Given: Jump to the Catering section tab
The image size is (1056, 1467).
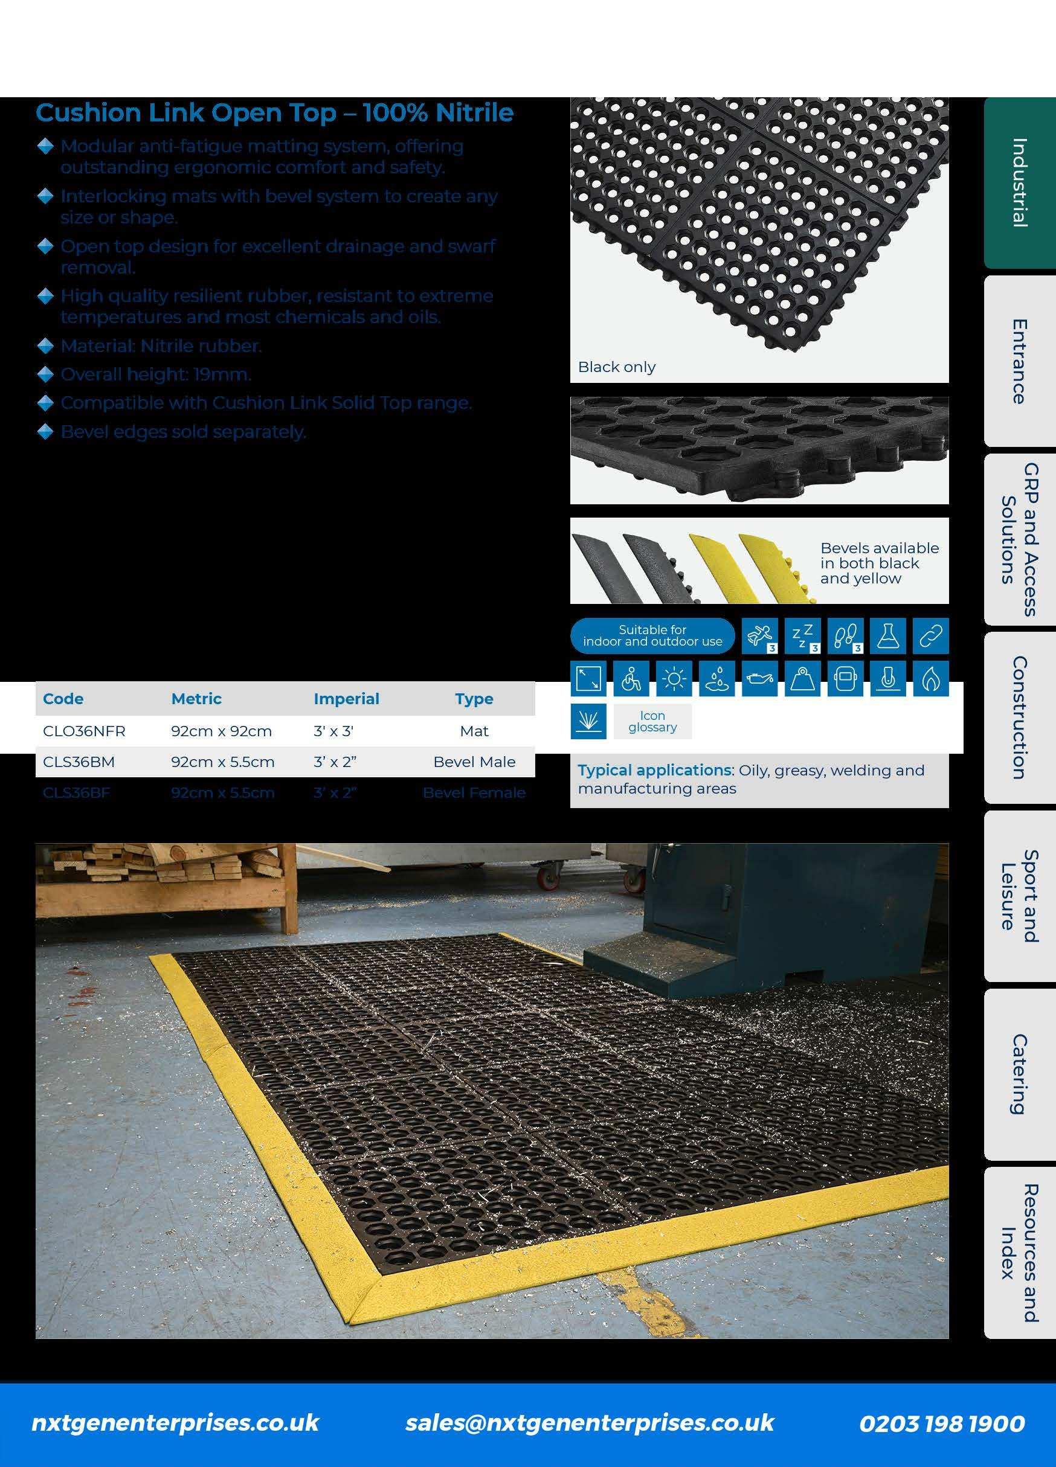Looking at the screenshot, I should tap(1020, 1074).
